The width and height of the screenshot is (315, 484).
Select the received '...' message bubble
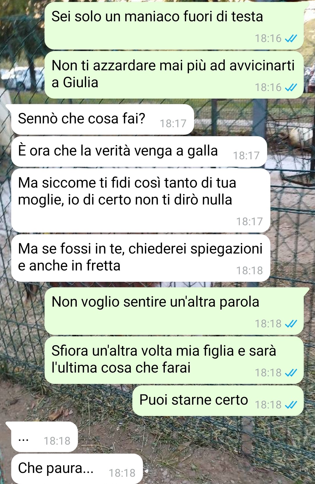[x=45, y=437]
